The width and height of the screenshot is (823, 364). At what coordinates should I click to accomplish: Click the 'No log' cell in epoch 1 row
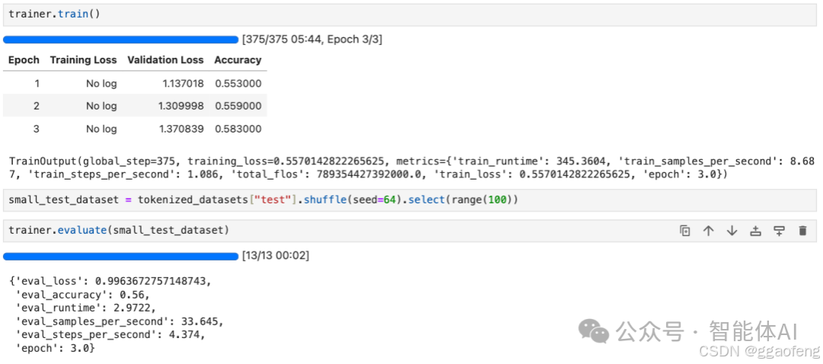coord(102,84)
